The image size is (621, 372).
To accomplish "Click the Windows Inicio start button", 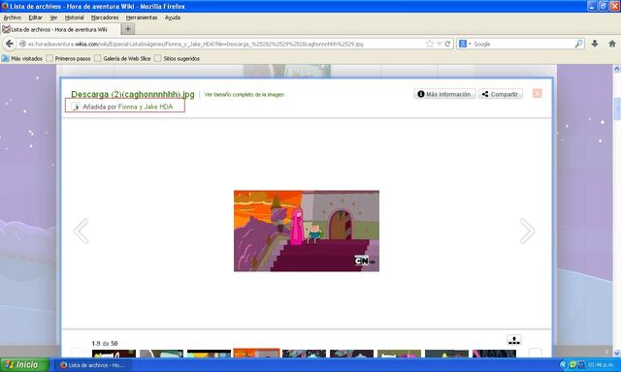I will (x=24, y=365).
